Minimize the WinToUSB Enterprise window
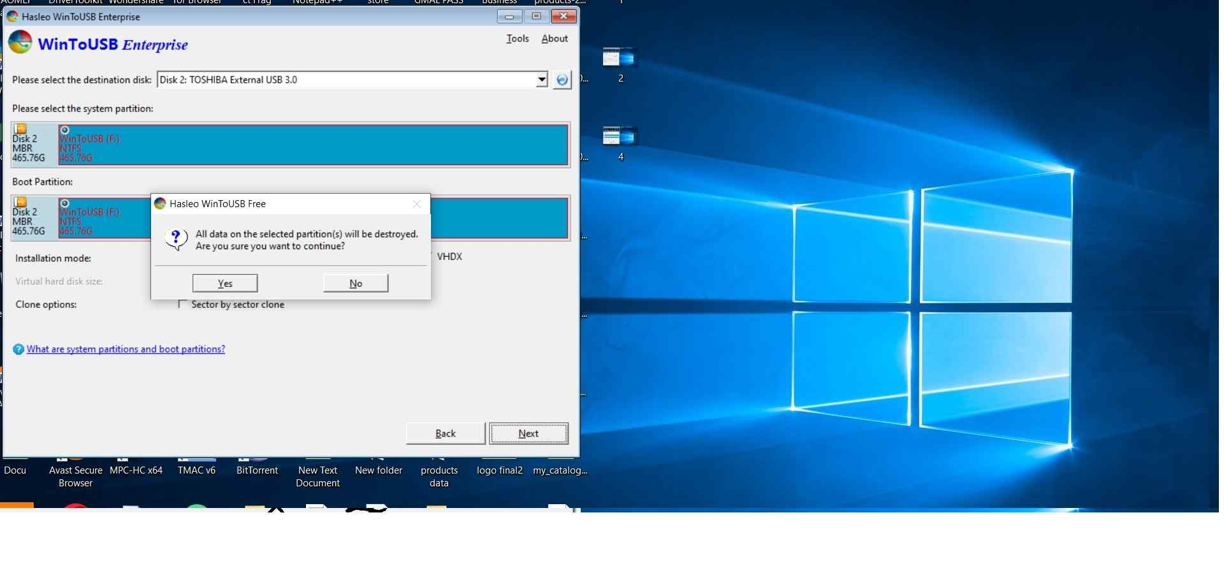This screenshot has width=1224, height=566. (509, 17)
